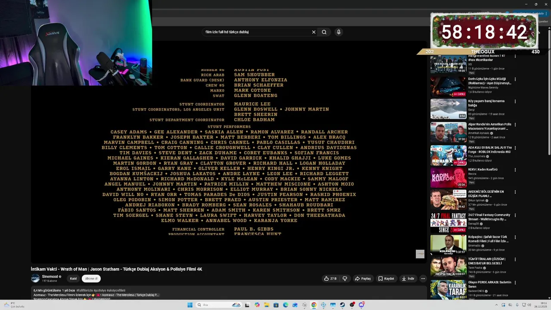
Task: Click Katıl to join the channel
Action: (73, 279)
